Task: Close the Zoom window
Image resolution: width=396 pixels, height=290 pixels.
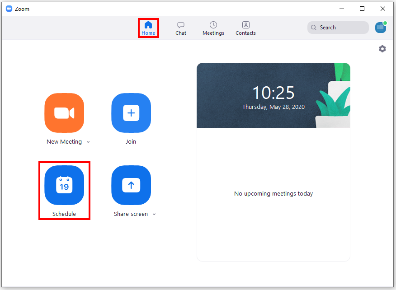Action: (x=383, y=9)
